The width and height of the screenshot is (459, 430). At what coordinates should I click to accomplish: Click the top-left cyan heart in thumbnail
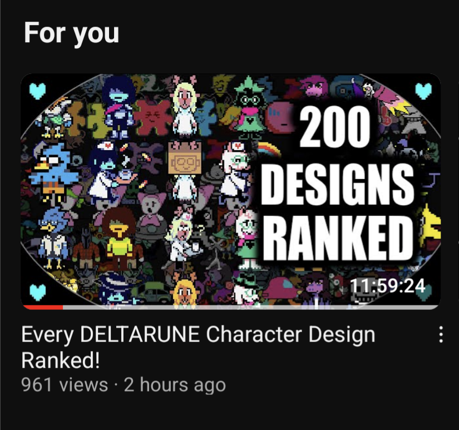pos(38,91)
